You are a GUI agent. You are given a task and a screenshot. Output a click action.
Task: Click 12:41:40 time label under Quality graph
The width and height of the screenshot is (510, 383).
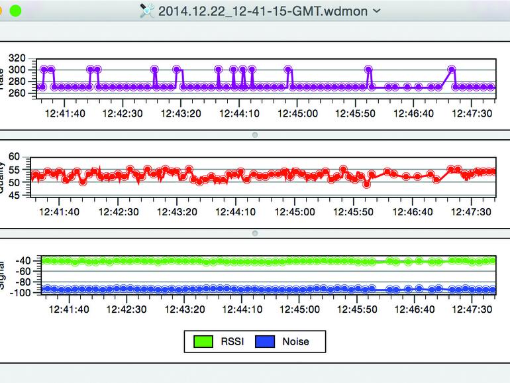pyautogui.click(x=59, y=212)
